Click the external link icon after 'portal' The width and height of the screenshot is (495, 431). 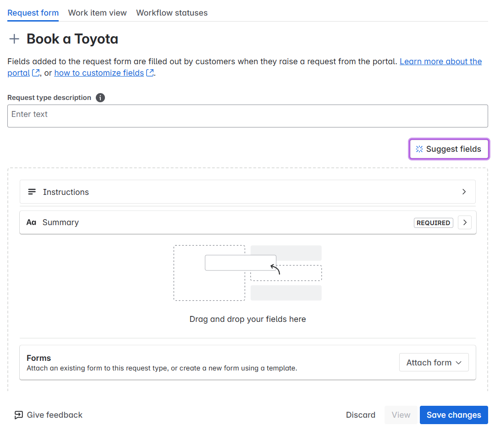(x=35, y=73)
